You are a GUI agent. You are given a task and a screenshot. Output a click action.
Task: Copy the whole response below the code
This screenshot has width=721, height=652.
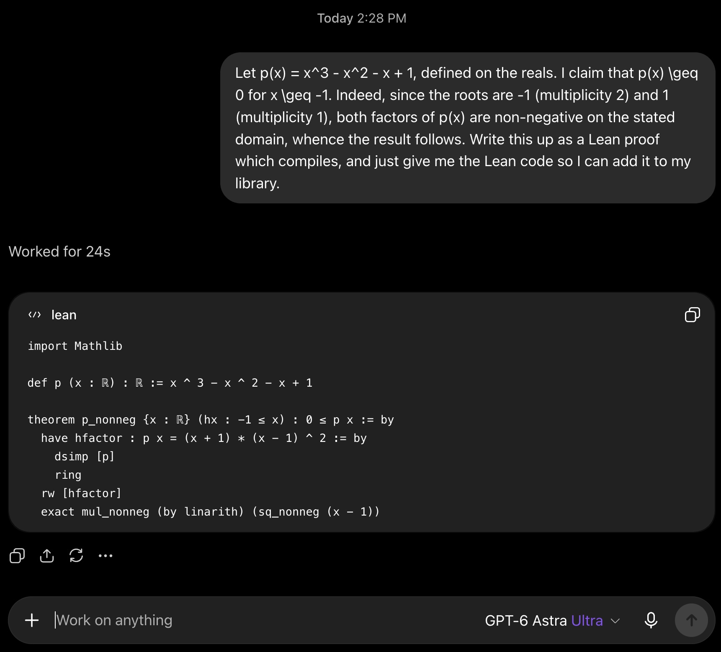point(17,556)
